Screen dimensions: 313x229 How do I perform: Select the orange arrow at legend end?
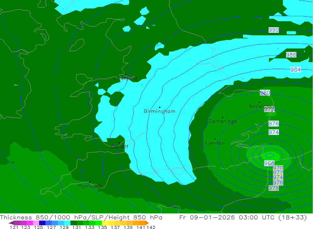tap(147, 223)
